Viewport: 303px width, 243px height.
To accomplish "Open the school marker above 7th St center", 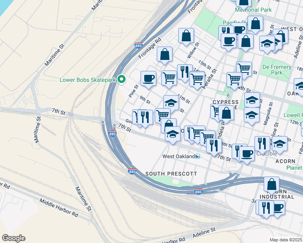I will click(x=173, y=135).
